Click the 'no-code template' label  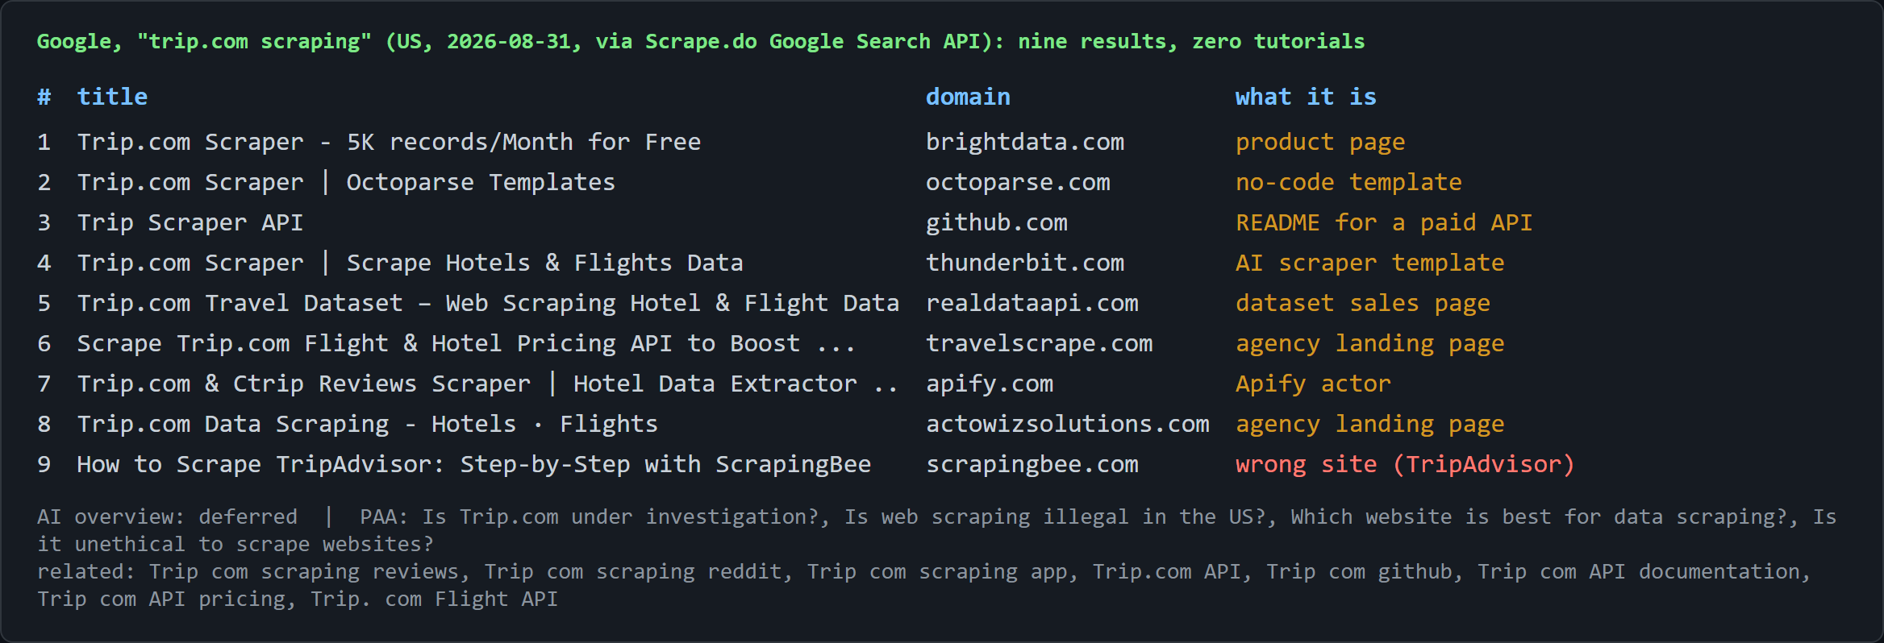tap(1348, 183)
